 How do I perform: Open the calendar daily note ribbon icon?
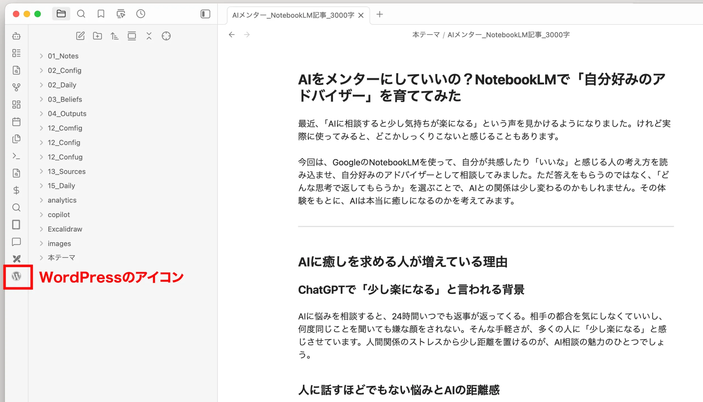pos(16,122)
